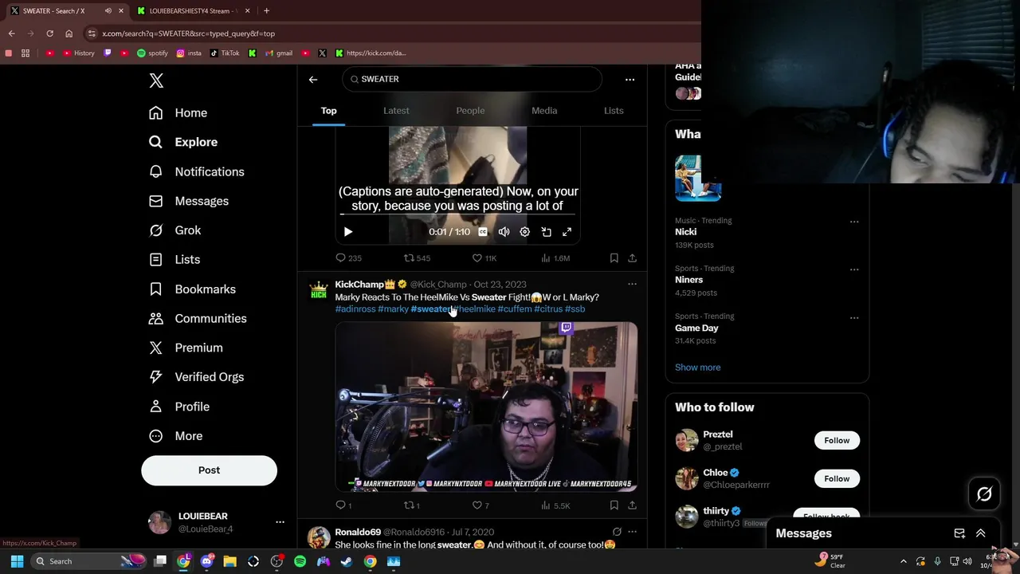The width and height of the screenshot is (1020, 574).
Task: Share the KickChamp post
Action: 632,505
